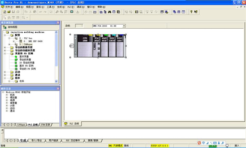This screenshot has width=246, height=148.
Task: Collapse the Modicon M340 hardware catalog root
Action: point(3,92)
